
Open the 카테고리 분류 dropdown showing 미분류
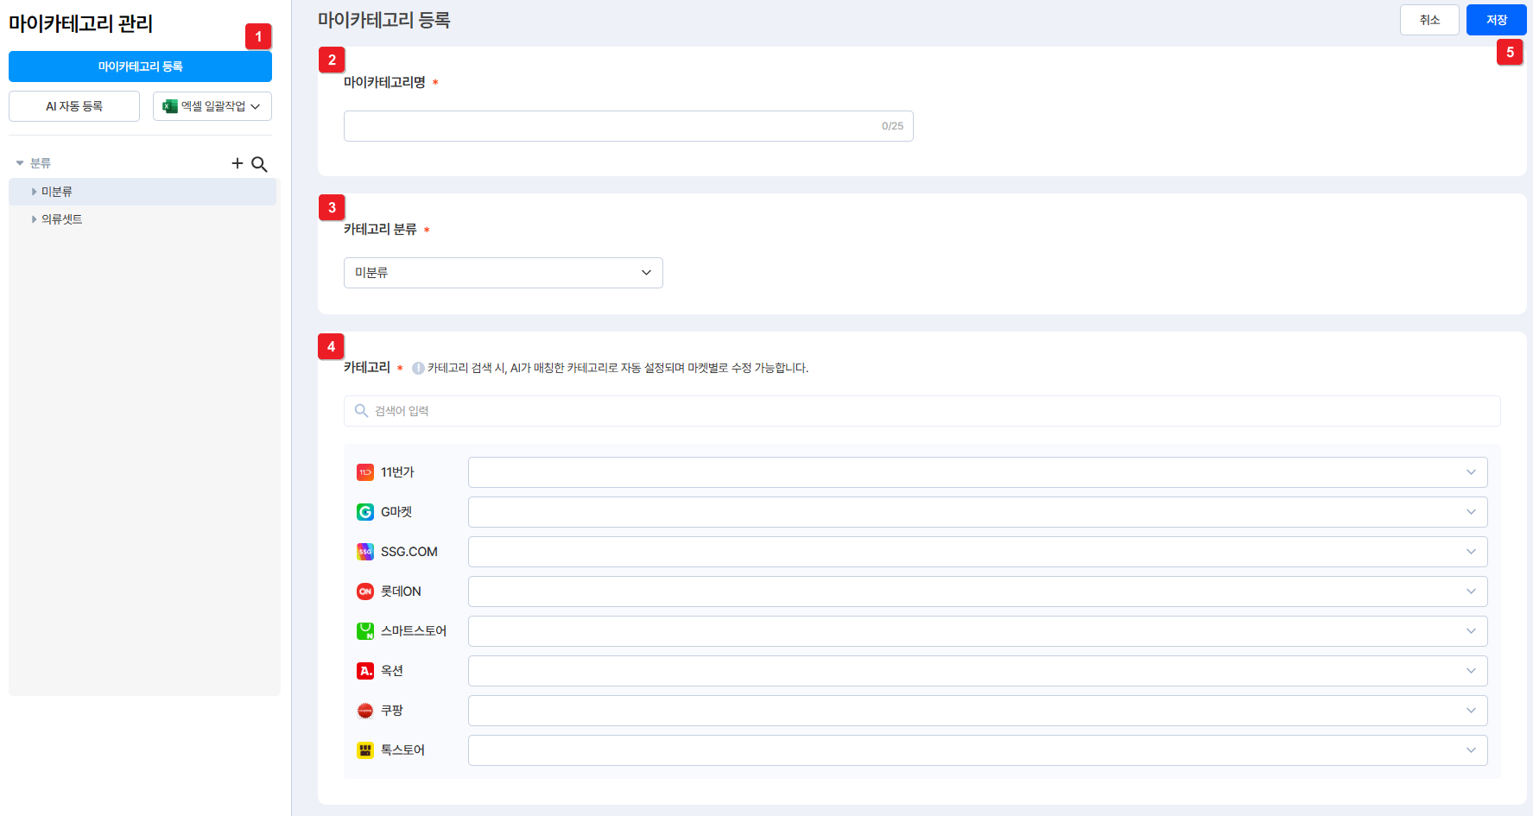pyautogui.click(x=504, y=273)
